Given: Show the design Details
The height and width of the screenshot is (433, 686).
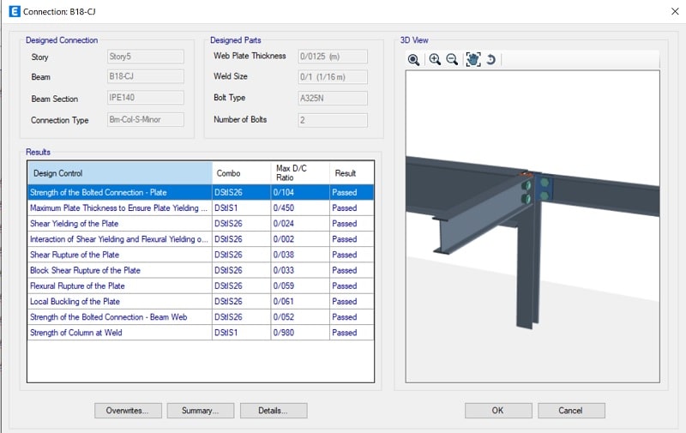Looking at the screenshot, I should click(274, 410).
